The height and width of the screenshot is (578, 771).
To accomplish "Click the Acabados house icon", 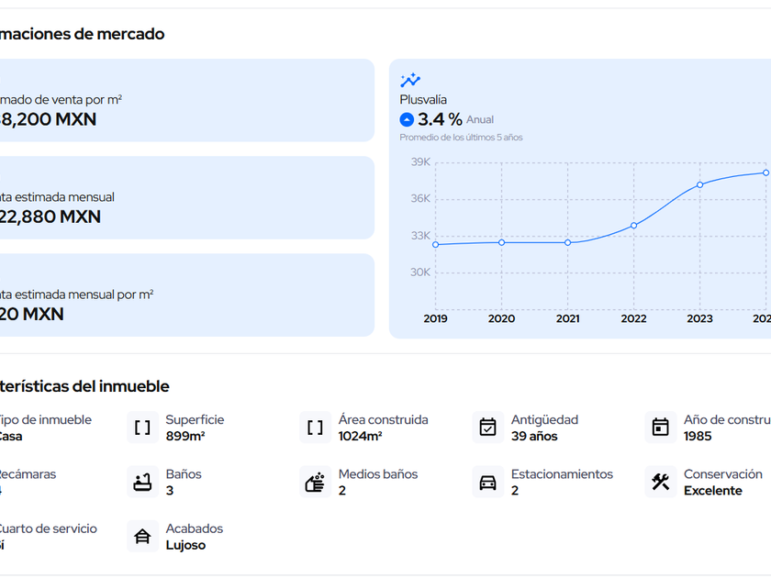I will (x=142, y=536).
